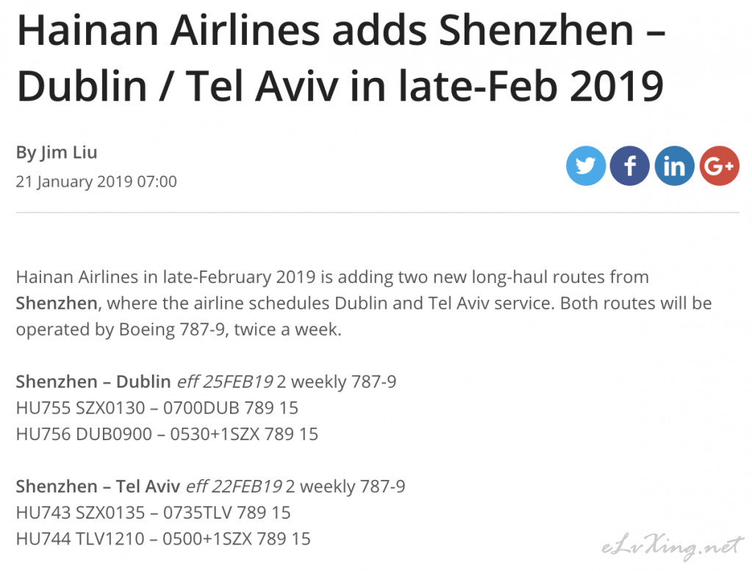The image size is (752, 571).
Task: Click the article headline about Hainan Airlines
Action: pos(341,59)
